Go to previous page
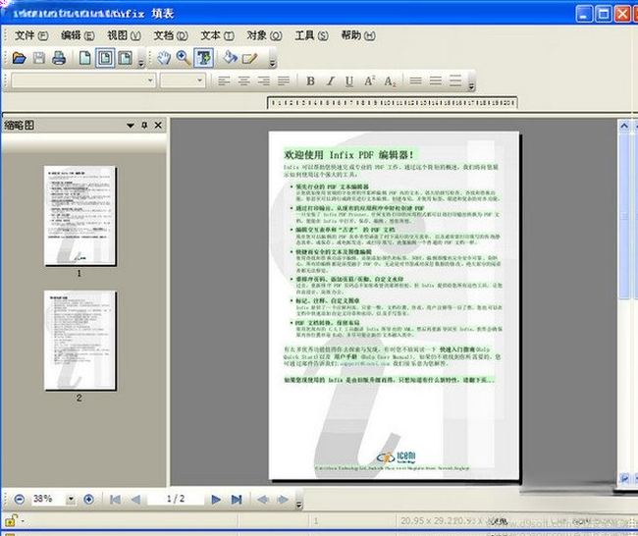This screenshot has height=536, width=638. 135,500
